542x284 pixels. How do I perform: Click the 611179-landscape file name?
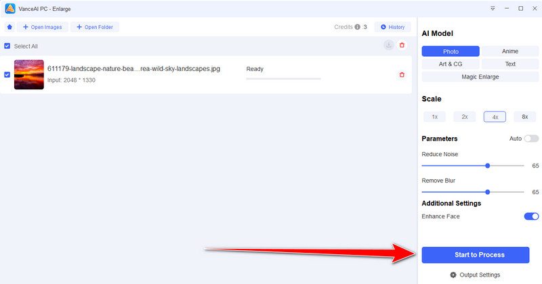tap(133, 69)
